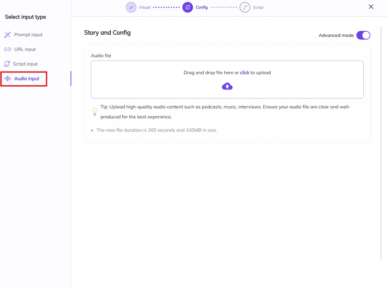Choose the URL input option
Screen dimensions: 387x288
pyautogui.click(x=25, y=49)
